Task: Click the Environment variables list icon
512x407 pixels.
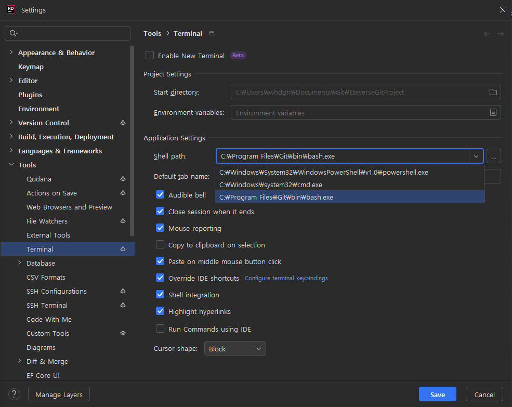Action: [493, 112]
